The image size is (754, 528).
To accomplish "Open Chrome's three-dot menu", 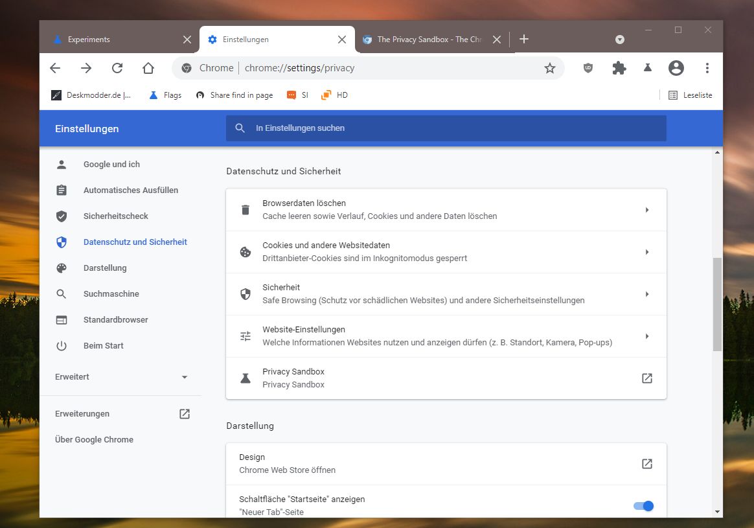I will (707, 68).
